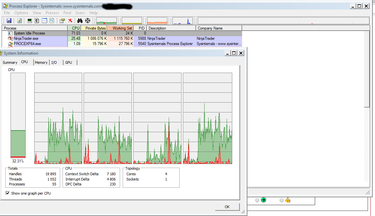Sort by the PID column header

pyautogui.click(x=140, y=28)
